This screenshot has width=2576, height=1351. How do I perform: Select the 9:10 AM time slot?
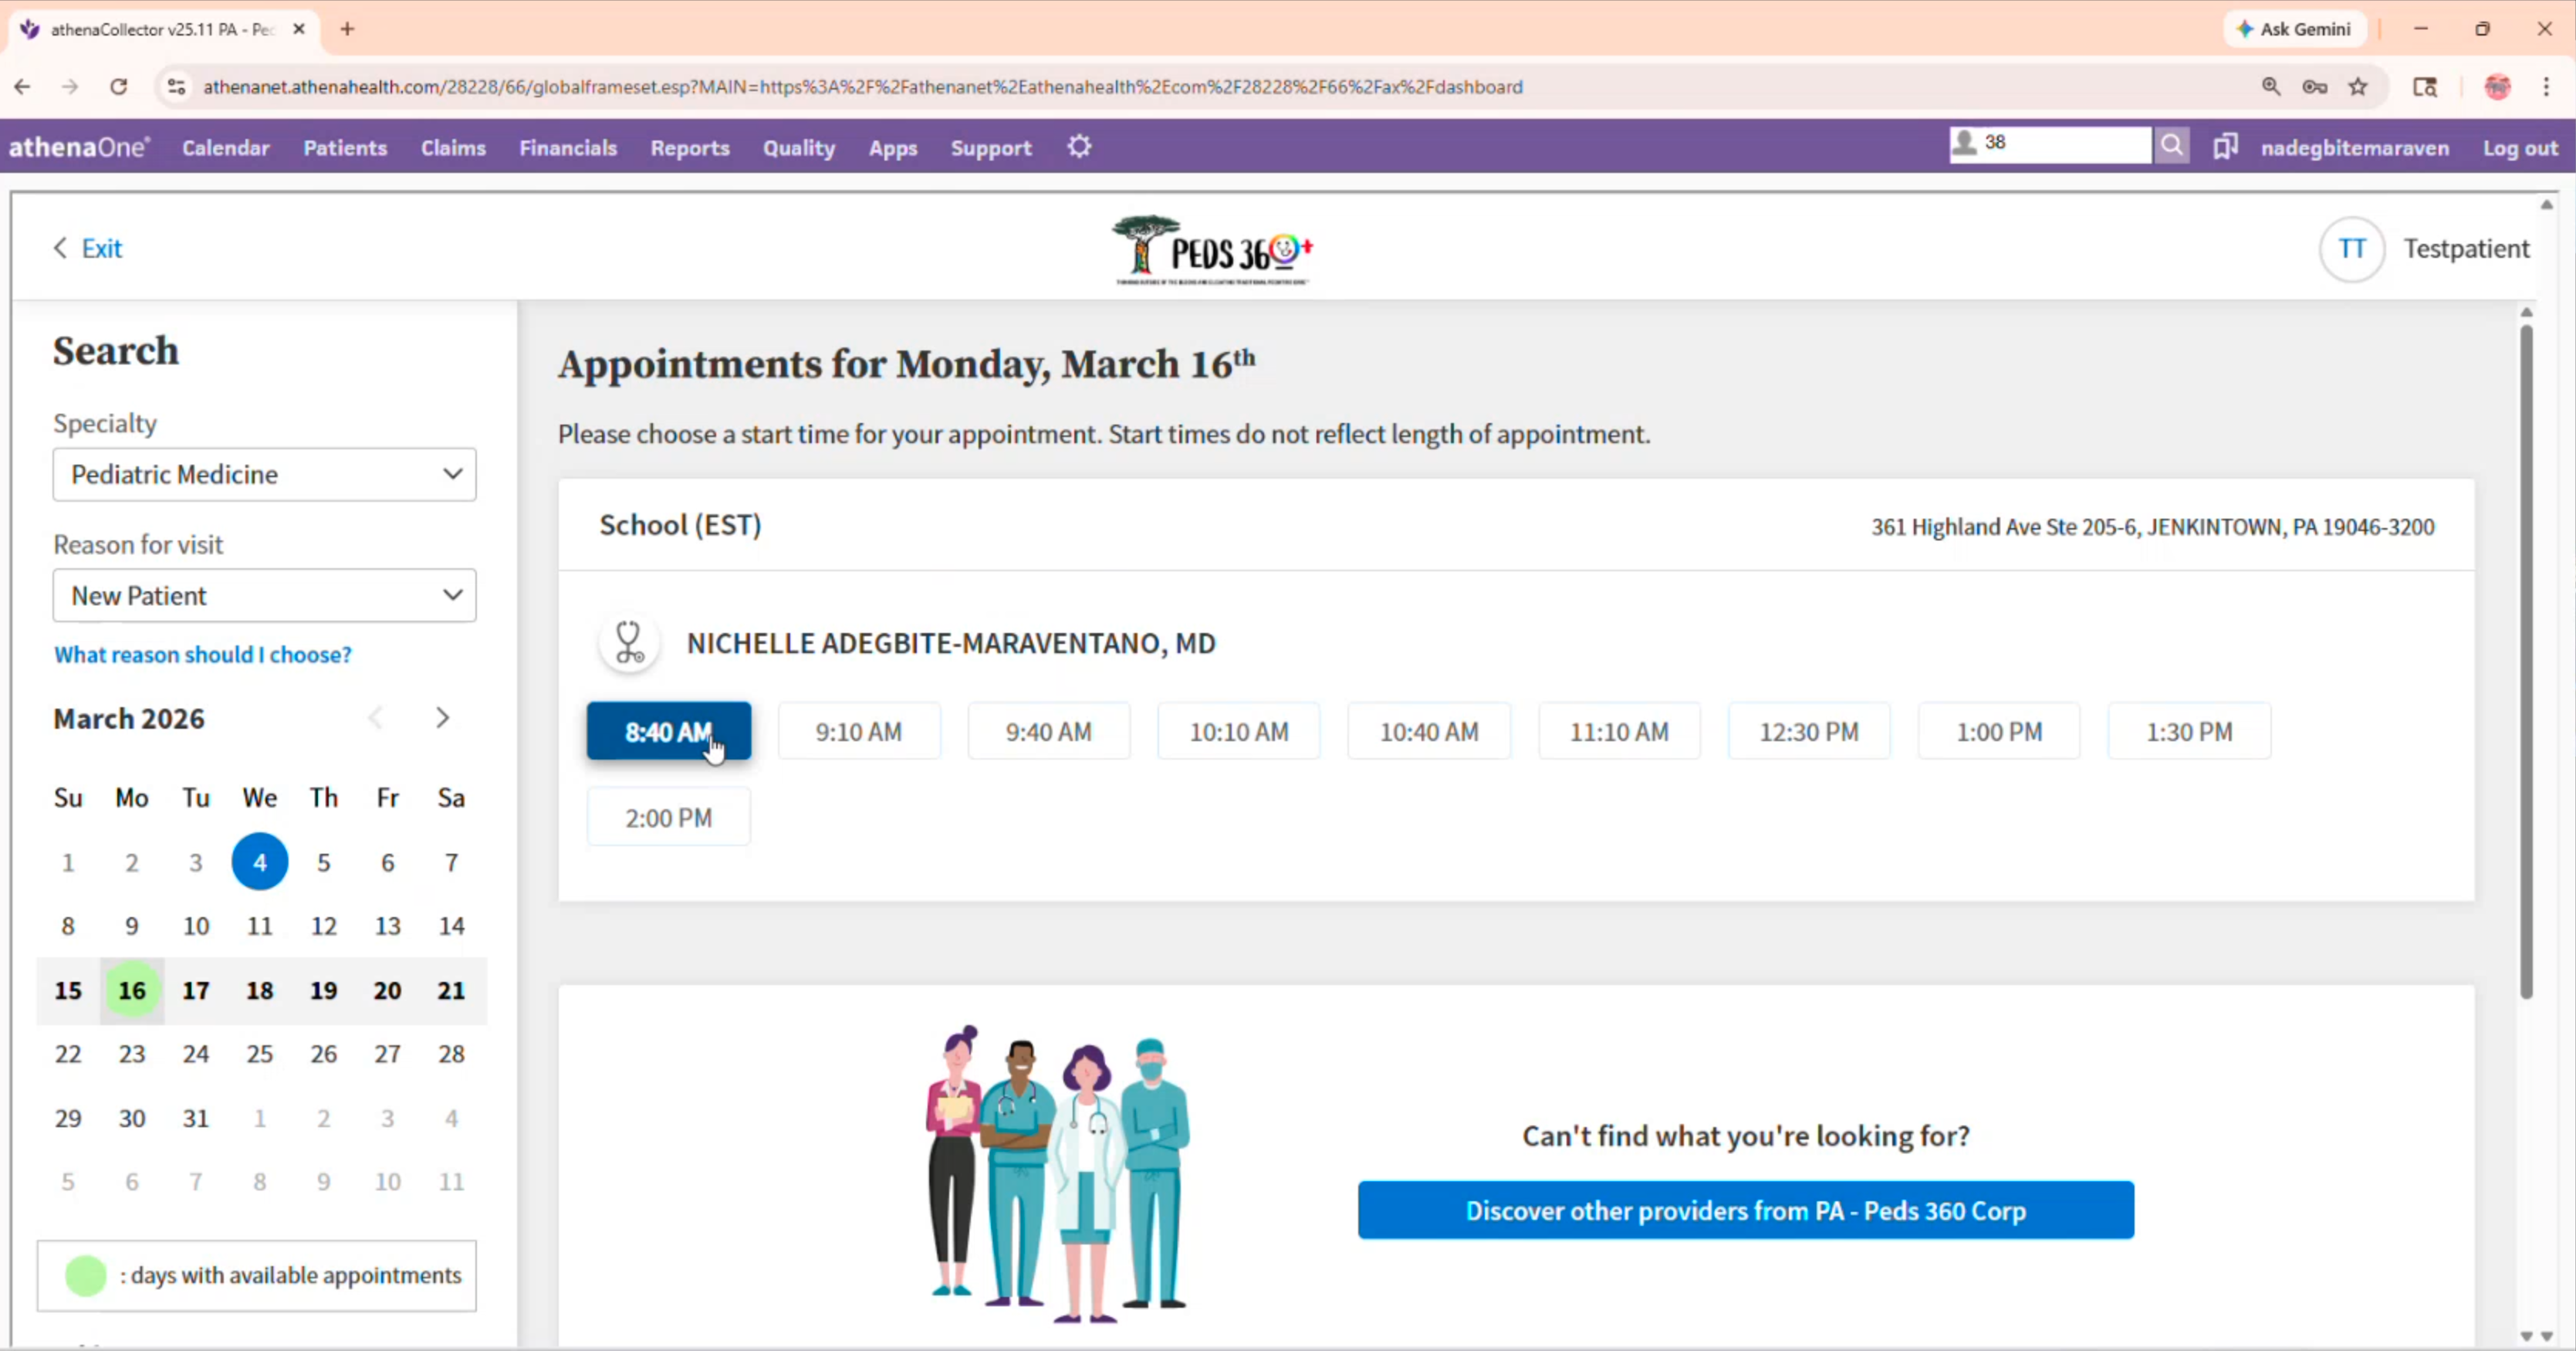tap(858, 732)
